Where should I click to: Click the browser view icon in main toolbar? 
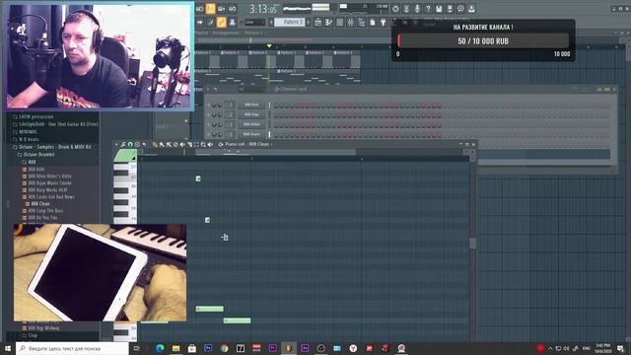[x=362, y=22]
